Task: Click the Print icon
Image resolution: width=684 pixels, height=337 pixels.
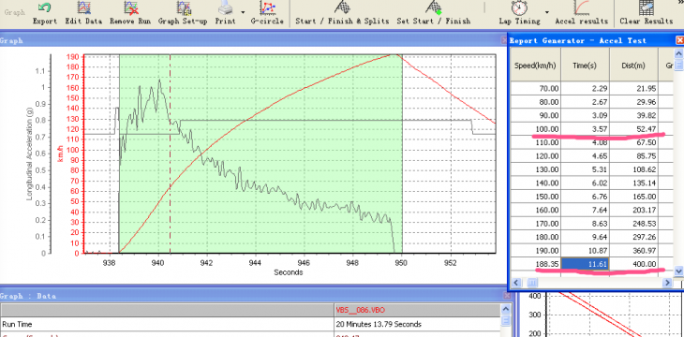Action: coord(226,7)
